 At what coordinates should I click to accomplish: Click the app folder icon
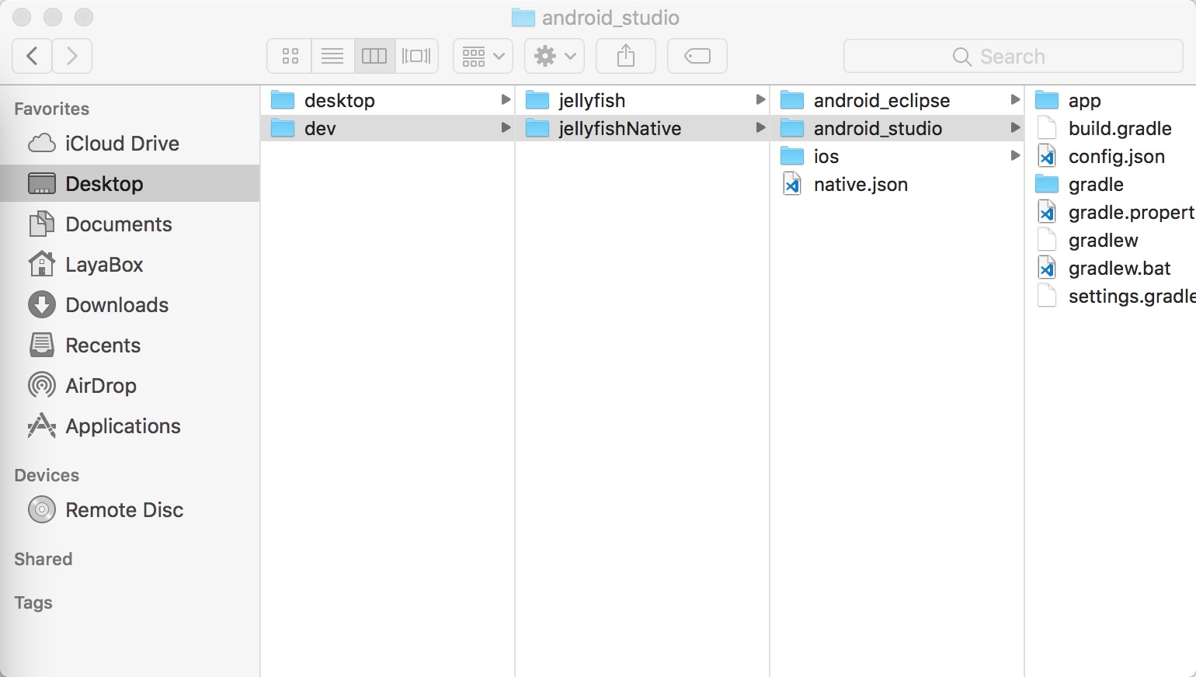click(1047, 100)
